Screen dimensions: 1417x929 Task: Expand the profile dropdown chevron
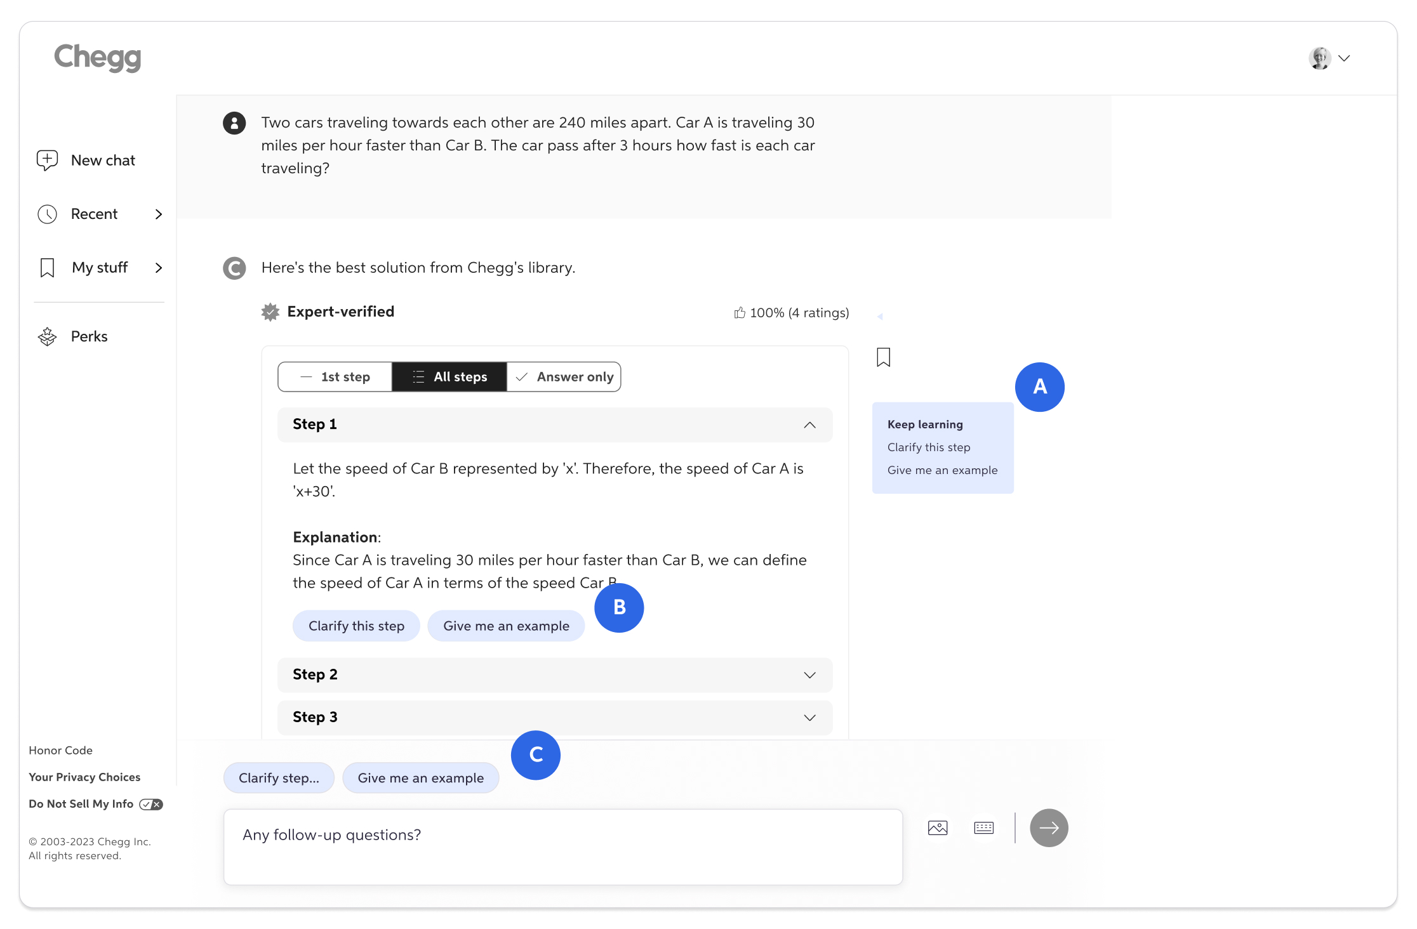click(x=1344, y=58)
